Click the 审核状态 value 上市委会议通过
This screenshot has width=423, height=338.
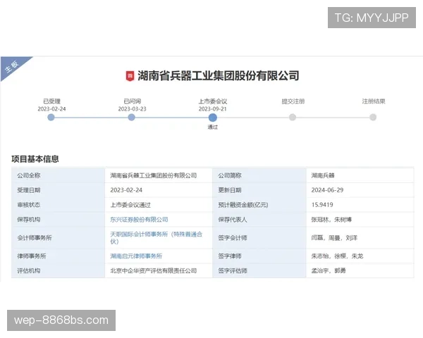130,205
